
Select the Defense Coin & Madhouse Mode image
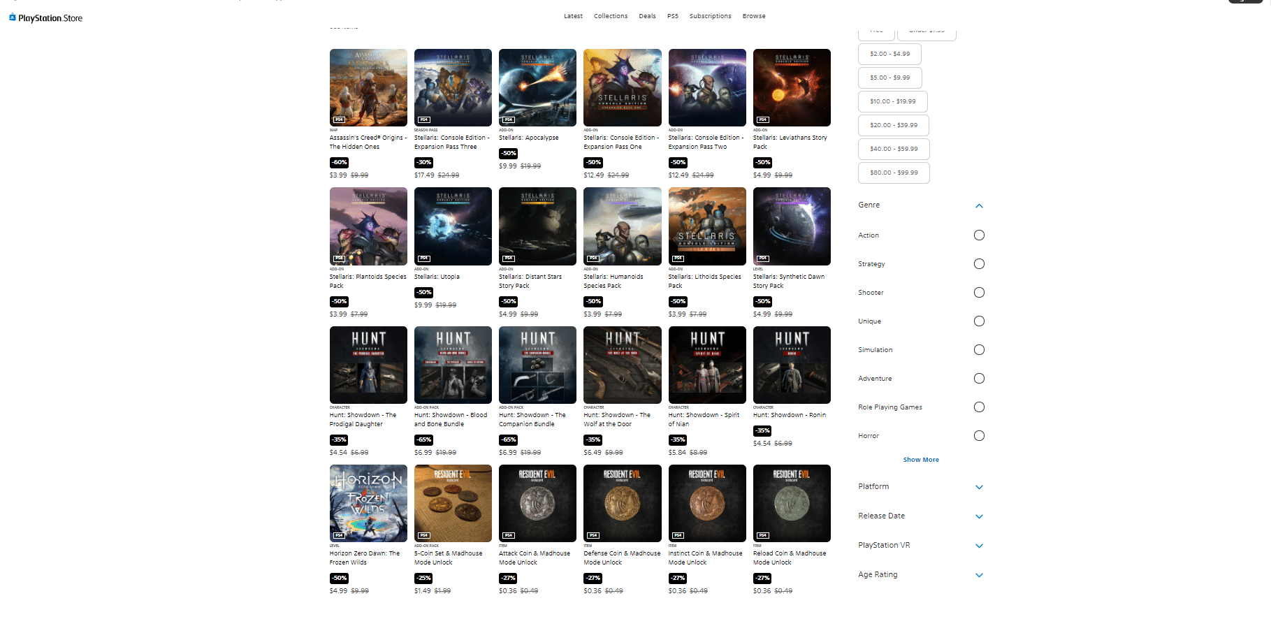coord(623,503)
